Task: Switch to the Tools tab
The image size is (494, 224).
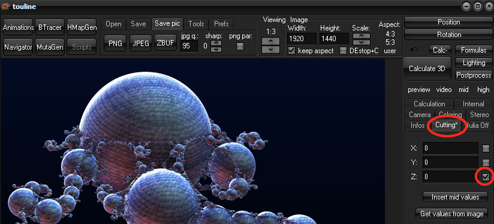Action: [x=196, y=24]
